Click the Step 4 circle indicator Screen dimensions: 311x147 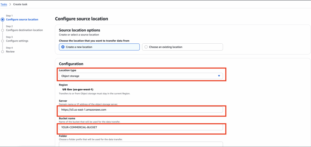[x=3, y=52]
